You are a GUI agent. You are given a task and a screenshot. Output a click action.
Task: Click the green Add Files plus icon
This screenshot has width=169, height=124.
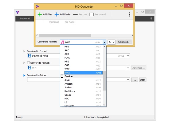(x=40, y=14)
